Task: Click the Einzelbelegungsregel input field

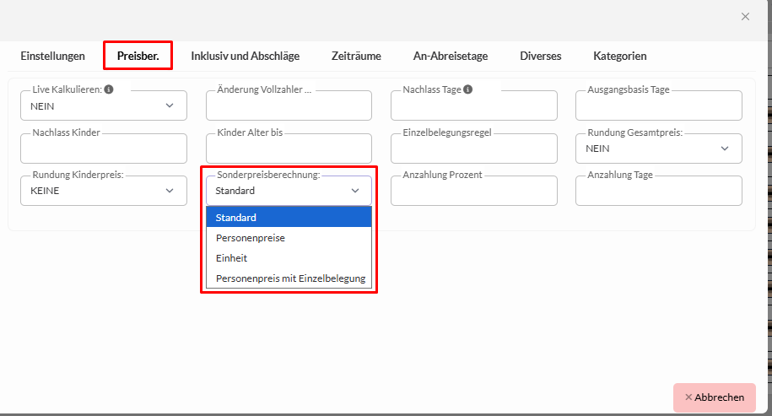Action: coord(473,149)
